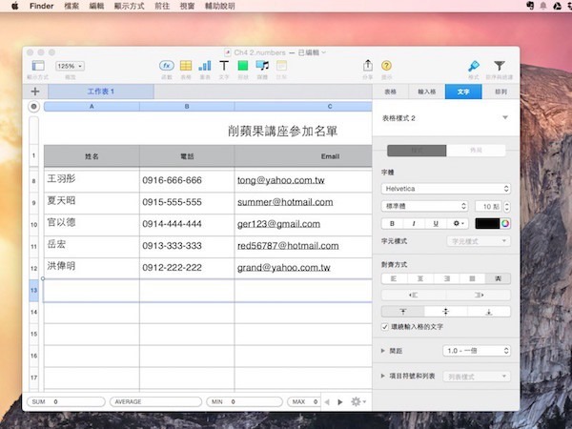Show previous status bar functions with left arrow
This screenshot has height=429, width=572.
(x=327, y=402)
